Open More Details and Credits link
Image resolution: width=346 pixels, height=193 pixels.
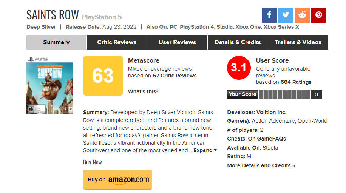[x=261, y=165]
